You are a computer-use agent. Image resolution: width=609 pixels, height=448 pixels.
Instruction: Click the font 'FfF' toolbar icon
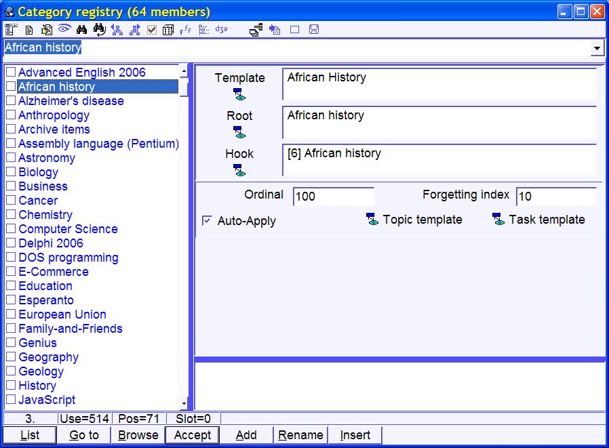click(x=186, y=29)
